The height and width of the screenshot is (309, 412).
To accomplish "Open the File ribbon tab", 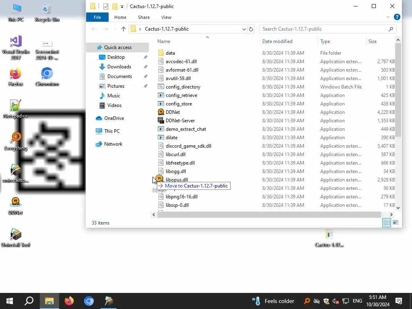I will click(97, 17).
